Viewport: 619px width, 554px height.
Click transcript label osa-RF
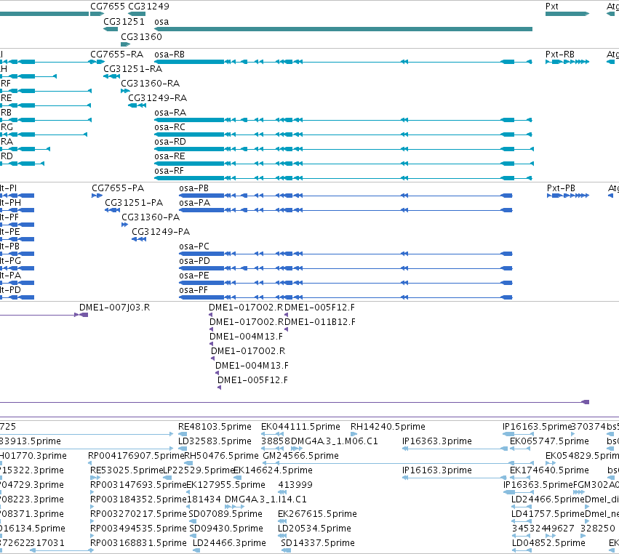(x=169, y=171)
